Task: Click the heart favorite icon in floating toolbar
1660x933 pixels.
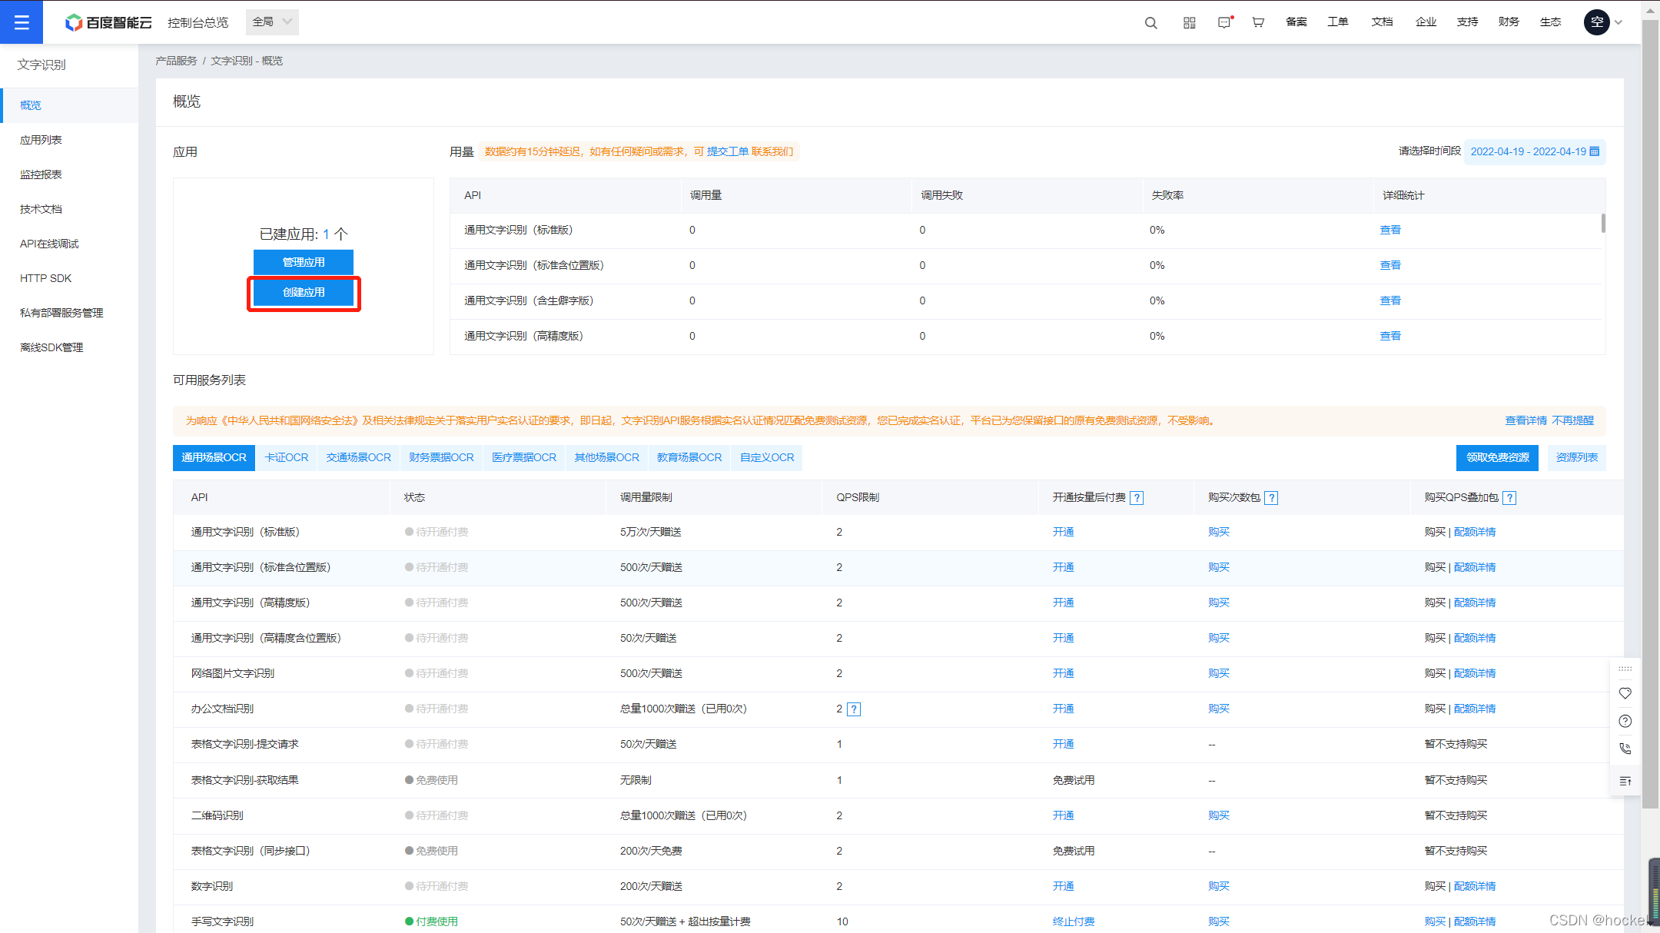Action: (x=1625, y=693)
